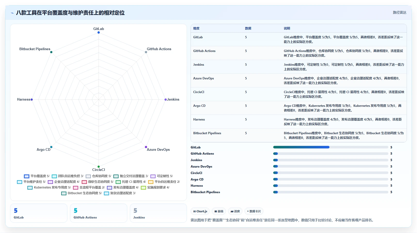Click the icon beside the dashboard title
The image size is (417, 233).
[12, 13]
